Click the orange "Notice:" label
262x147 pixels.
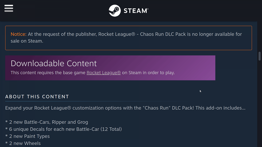19,34
